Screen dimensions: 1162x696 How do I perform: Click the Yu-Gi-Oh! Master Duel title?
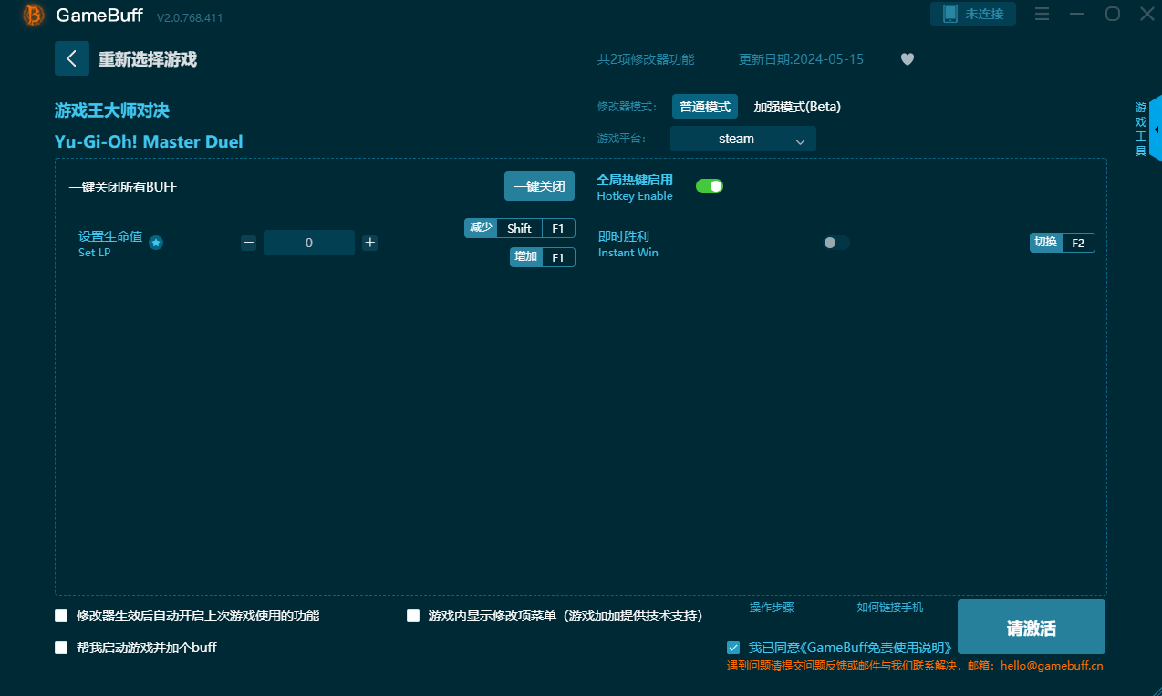click(149, 141)
